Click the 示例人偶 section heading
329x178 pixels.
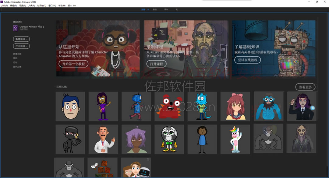coord(62,87)
